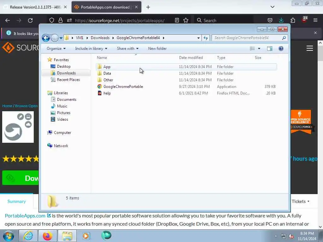Open the Summary tab on SourceForge page

[16, 201]
